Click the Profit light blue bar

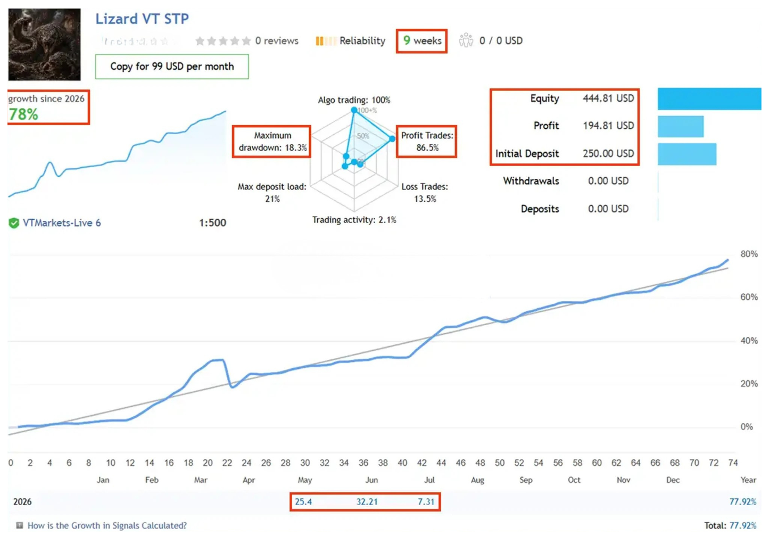coord(681,127)
